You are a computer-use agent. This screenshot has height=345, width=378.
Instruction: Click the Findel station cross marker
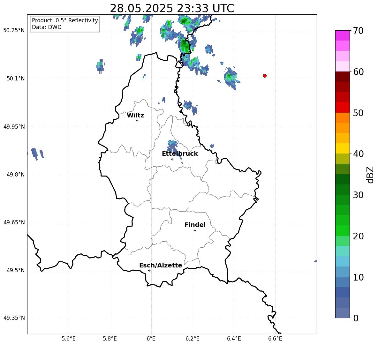(195, 230)
